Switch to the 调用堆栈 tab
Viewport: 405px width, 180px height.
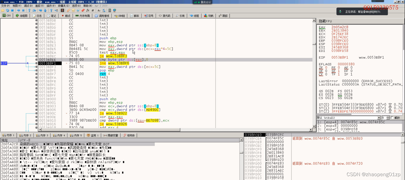[102, 16]
